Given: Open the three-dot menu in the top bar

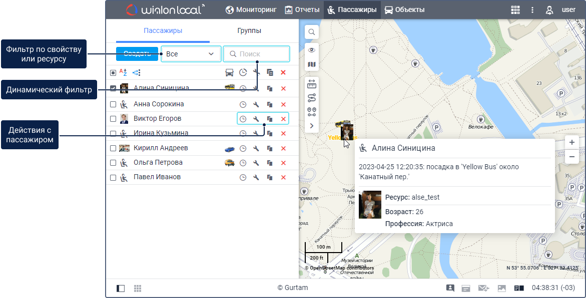Looking at the screenshot, I should [x=532, y=9].
